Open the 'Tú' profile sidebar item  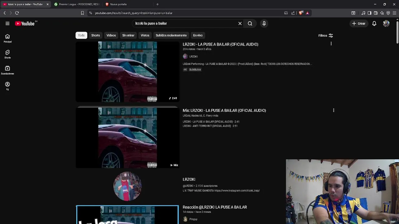coord(7,86)
